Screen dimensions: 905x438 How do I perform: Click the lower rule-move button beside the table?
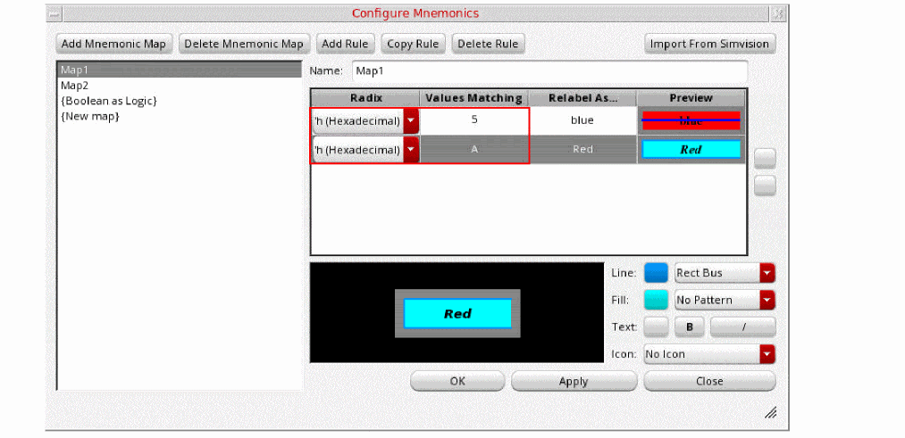click(x=765, y=186)
